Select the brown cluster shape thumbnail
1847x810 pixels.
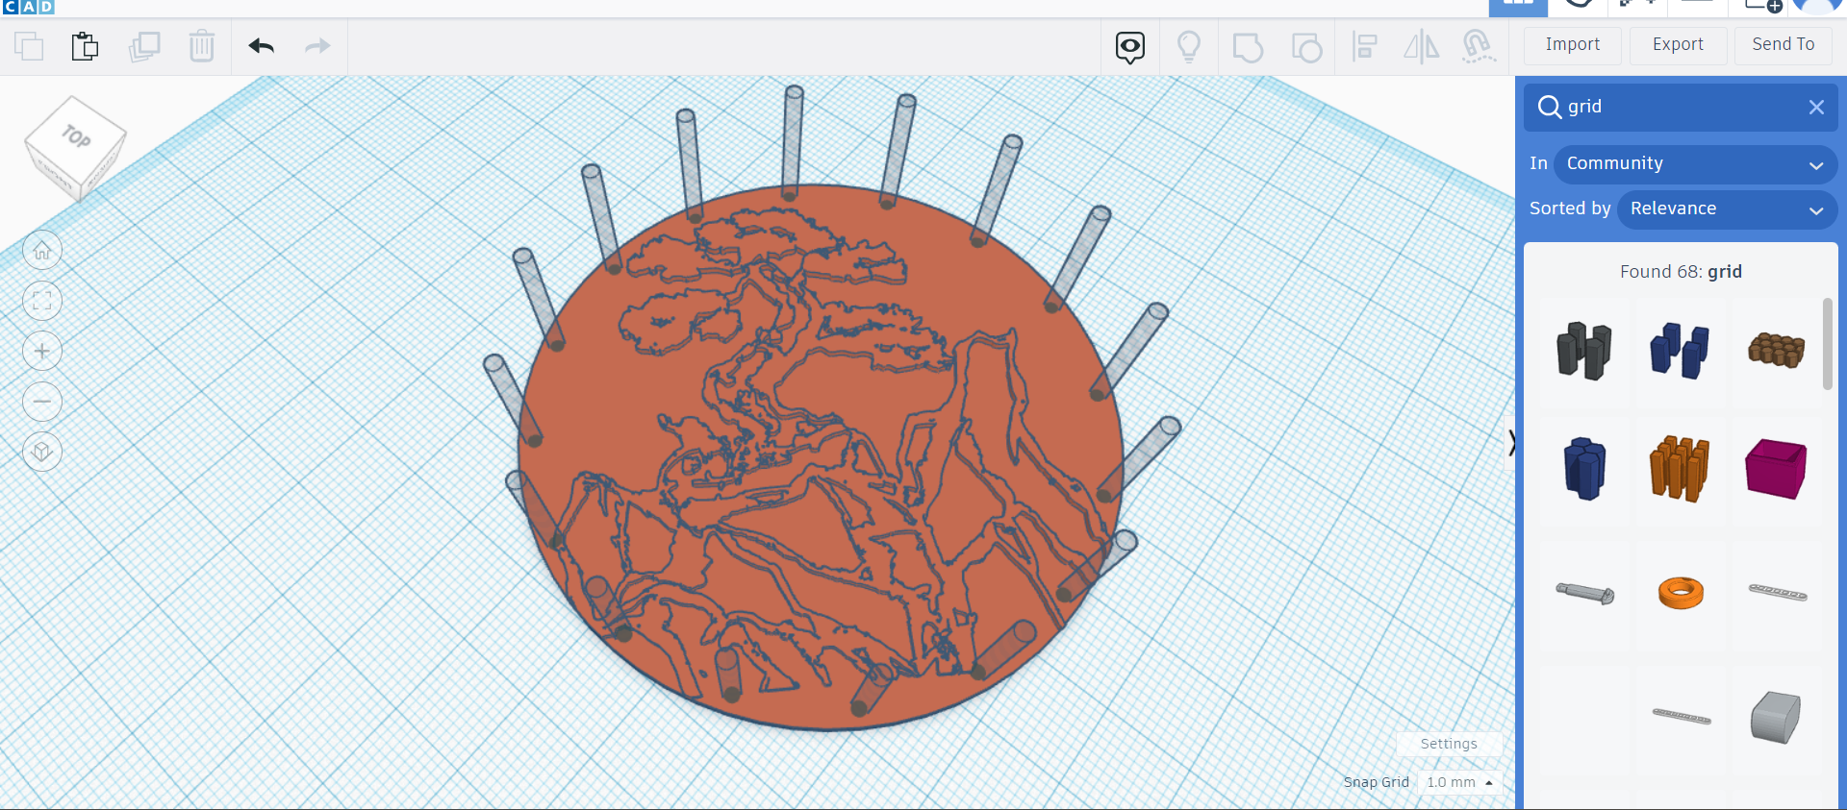point(1776,351)
